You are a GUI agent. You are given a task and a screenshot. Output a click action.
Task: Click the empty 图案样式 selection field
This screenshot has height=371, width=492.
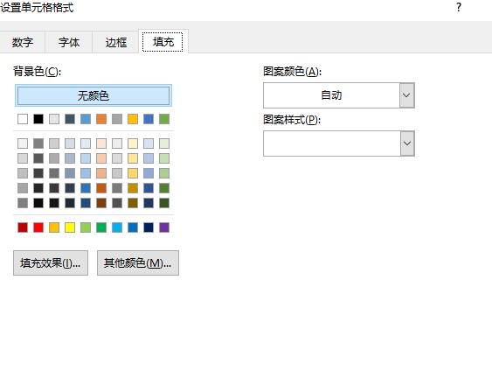[x=332, y=143]
